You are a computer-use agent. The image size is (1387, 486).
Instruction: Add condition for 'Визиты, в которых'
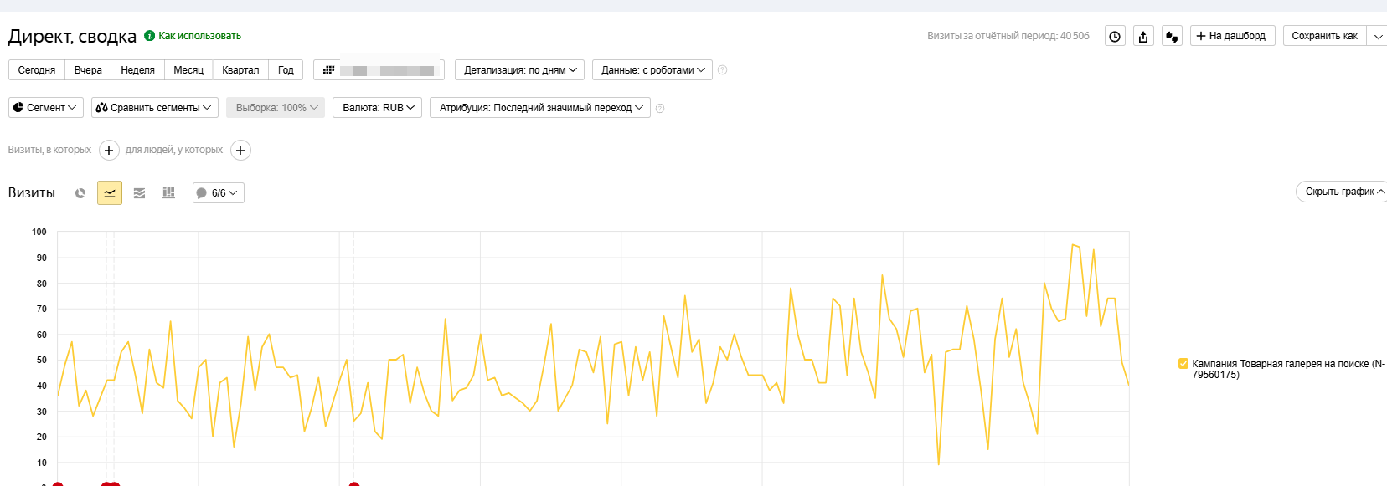(109, 151)
